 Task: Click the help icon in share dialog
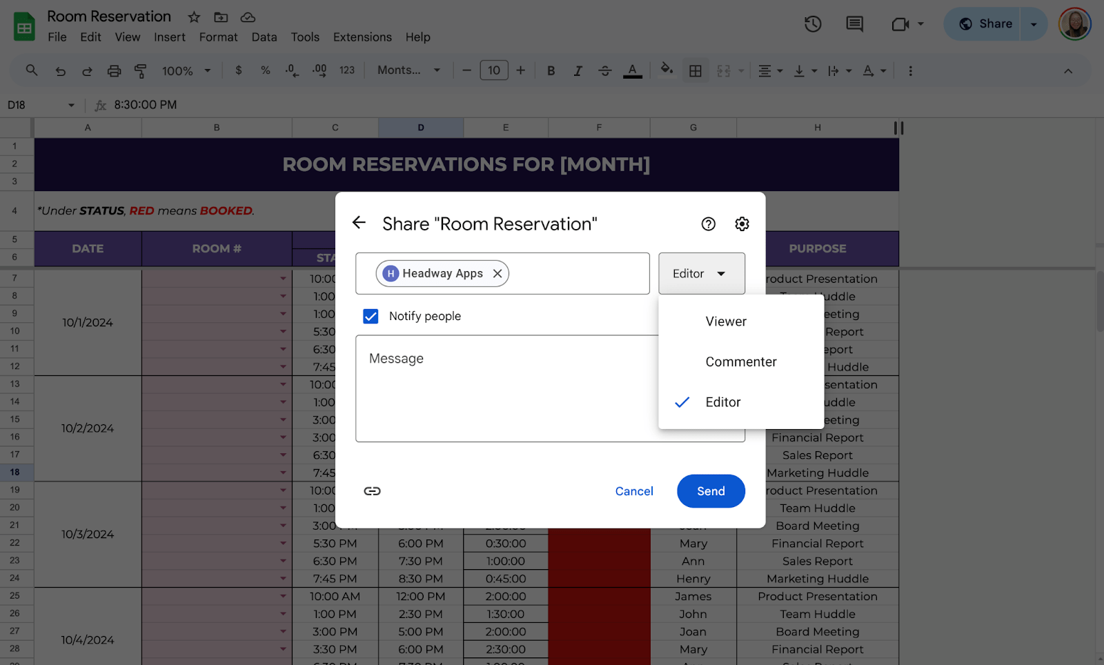708,224
